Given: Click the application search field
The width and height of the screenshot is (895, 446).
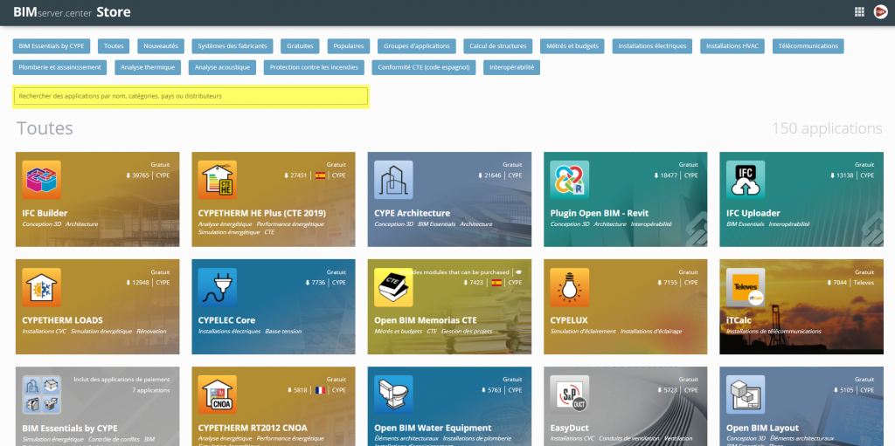Looking at the screenshot, I should coord(191,96).
